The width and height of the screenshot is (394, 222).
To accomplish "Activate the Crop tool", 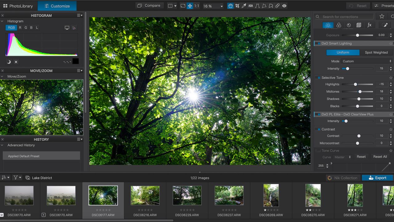I will [x=237, y=6].
